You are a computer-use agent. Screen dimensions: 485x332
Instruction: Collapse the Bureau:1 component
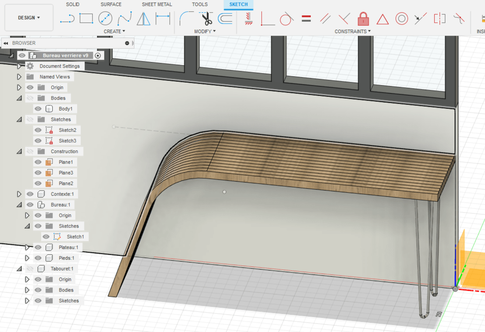19,205
